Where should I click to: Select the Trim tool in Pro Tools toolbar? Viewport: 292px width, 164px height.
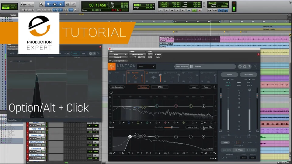[48, 4]
